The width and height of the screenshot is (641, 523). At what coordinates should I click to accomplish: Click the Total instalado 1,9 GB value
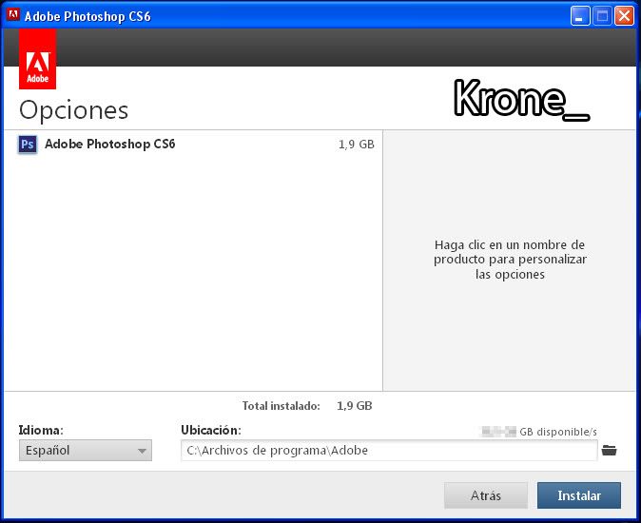(x=355, y=406)
